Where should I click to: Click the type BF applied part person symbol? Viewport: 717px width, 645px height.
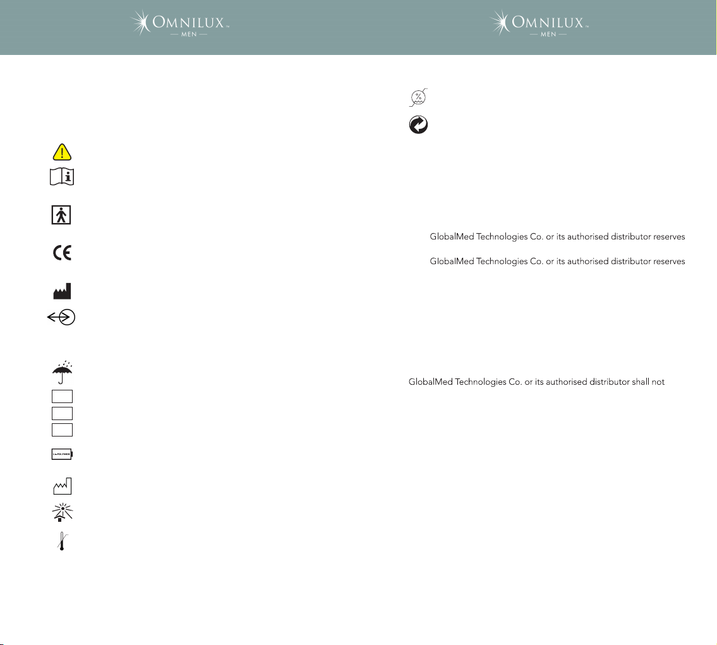coord(61,215)
